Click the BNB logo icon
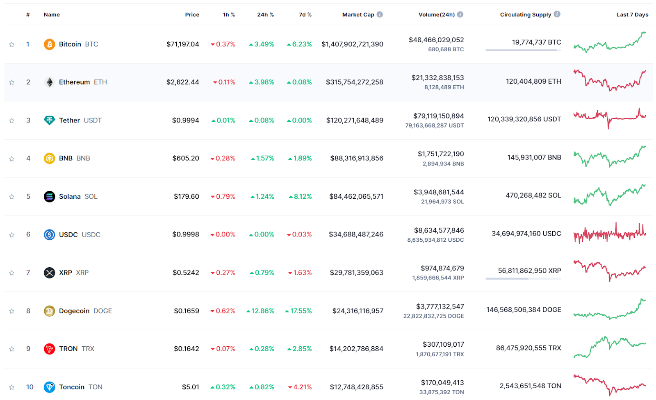 point(49,158)
